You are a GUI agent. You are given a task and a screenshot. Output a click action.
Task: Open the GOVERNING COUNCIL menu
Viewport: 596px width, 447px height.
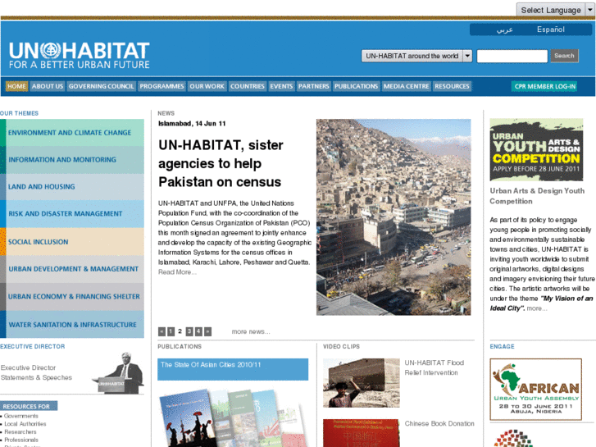101,86
